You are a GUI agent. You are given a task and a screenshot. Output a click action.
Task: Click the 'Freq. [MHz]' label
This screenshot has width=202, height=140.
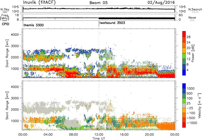tap(5, 17)
